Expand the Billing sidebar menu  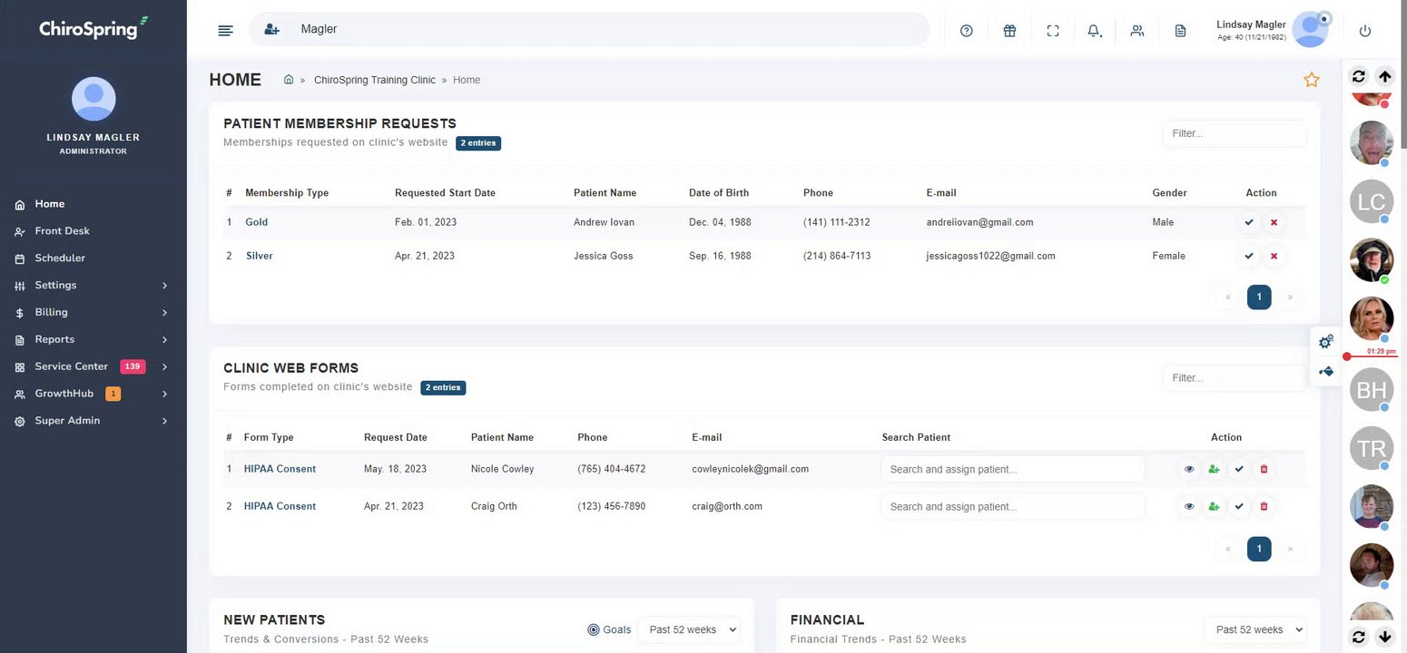(x=93, y=312)
